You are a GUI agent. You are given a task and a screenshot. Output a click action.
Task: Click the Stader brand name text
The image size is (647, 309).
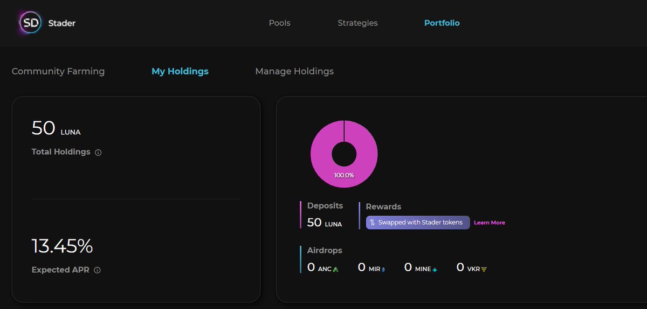[x=62, y=23]
